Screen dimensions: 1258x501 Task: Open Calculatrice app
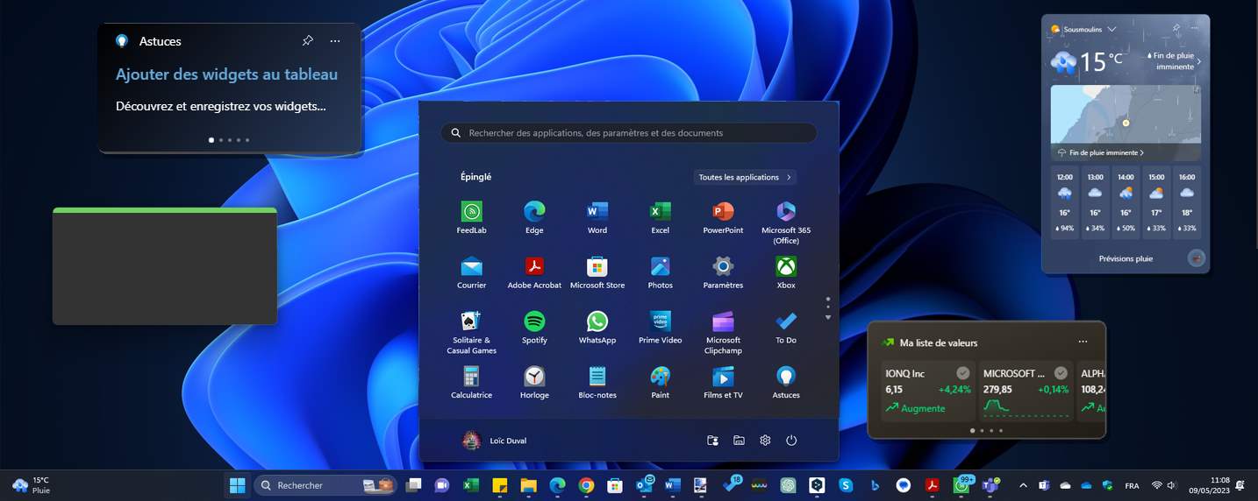pos(472,383)
